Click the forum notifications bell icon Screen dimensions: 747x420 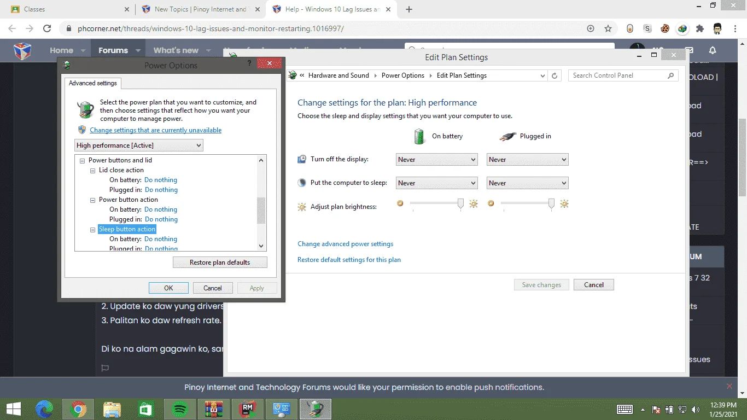pos(713,50)
